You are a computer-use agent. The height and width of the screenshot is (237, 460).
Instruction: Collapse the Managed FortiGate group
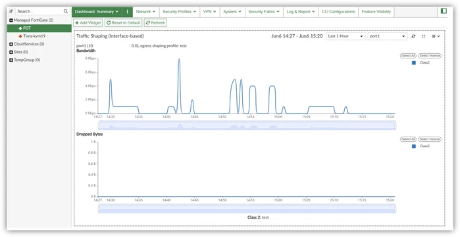click(x=11, y=20)
